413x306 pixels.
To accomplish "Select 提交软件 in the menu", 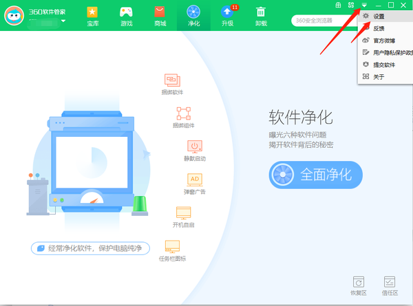I will pos(385,65).
